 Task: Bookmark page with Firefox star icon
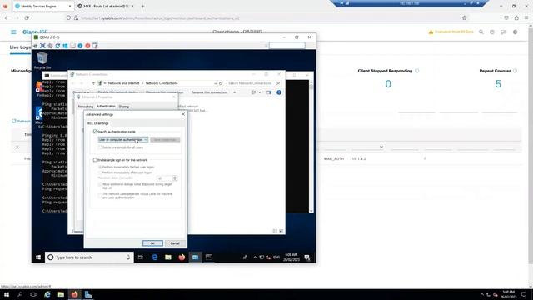click(x=465, y=18)
